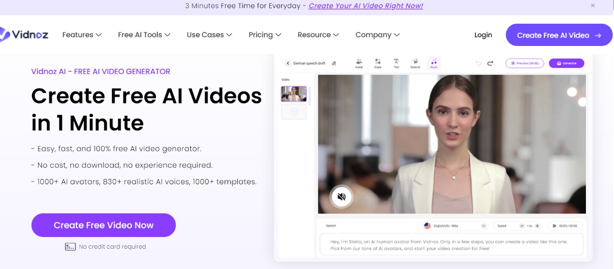This screenshot has width=614, height=269.
Task: Open the voice options ellipsis
Action: [484, 226]
